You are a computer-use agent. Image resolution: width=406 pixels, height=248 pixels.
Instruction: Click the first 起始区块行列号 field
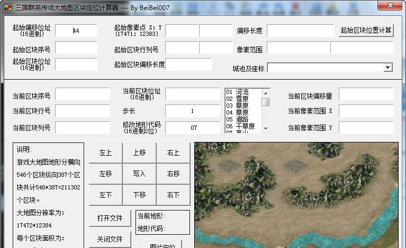click(x=182, y=47)
